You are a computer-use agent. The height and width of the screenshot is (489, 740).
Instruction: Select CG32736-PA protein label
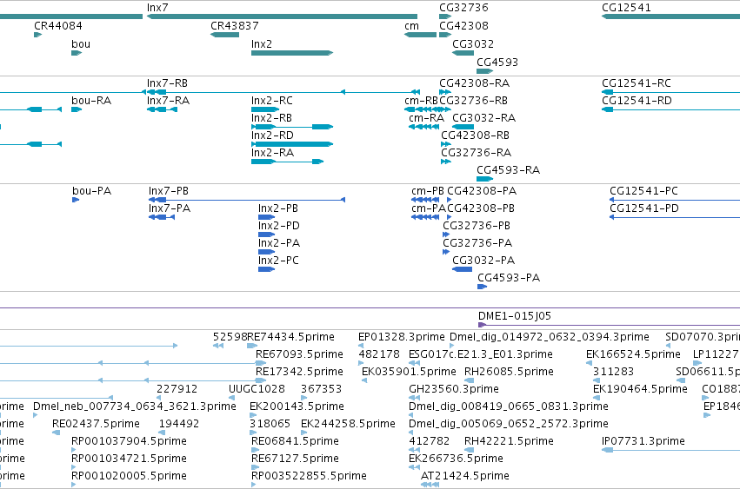point(477,243)
